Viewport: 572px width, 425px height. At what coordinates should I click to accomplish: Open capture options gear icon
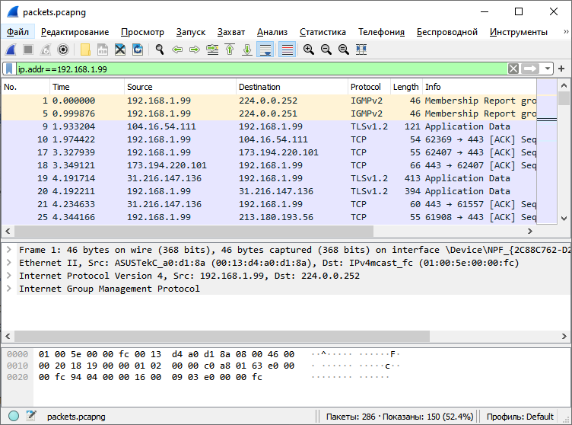tap(63, 50)
